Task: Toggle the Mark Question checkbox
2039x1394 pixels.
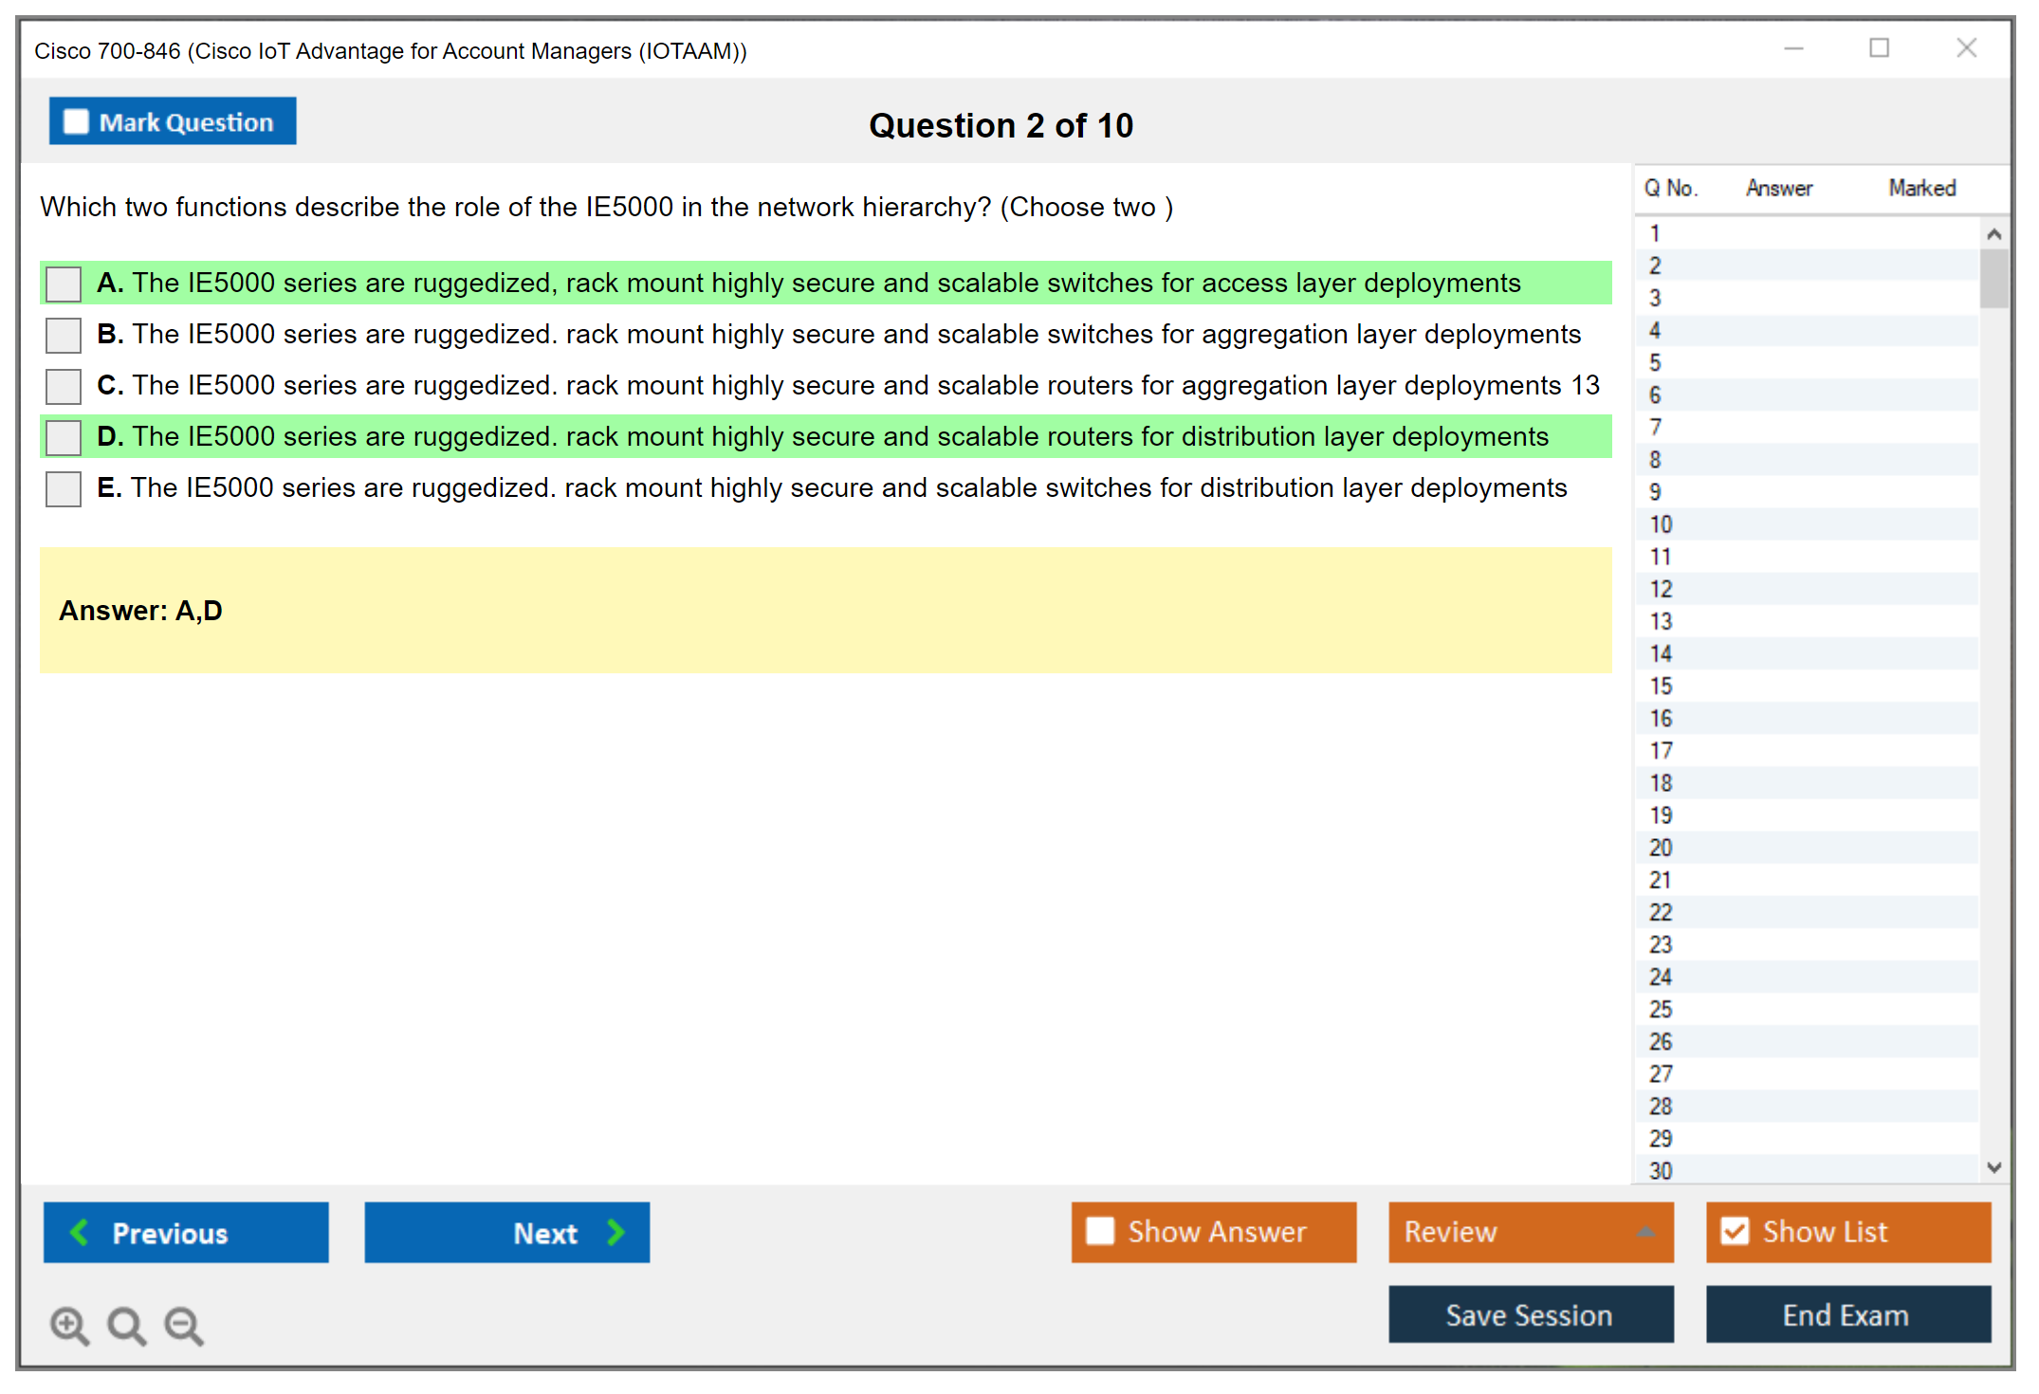Action: point(76,122)
